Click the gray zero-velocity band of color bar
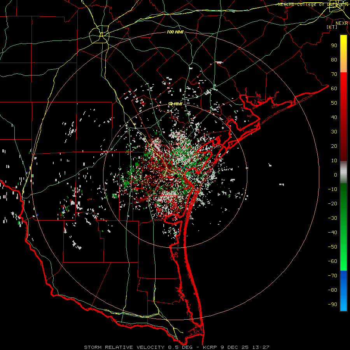 (343, 172)
